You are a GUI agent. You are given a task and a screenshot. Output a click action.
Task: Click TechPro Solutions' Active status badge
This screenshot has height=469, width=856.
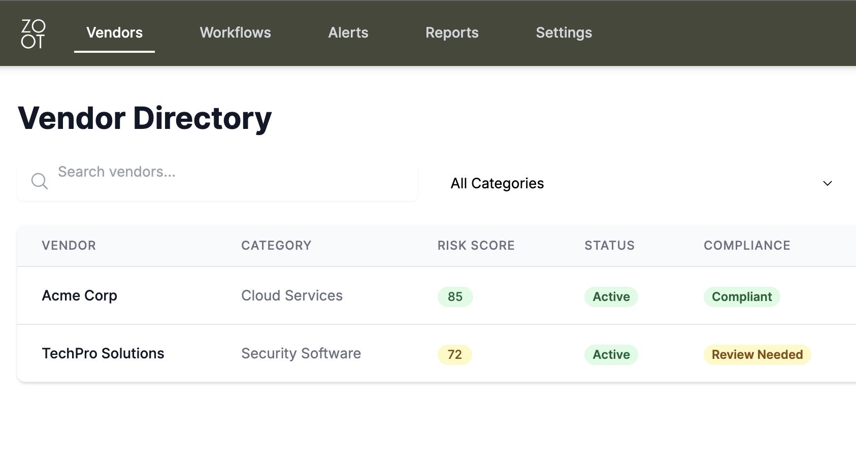point(611,355)
